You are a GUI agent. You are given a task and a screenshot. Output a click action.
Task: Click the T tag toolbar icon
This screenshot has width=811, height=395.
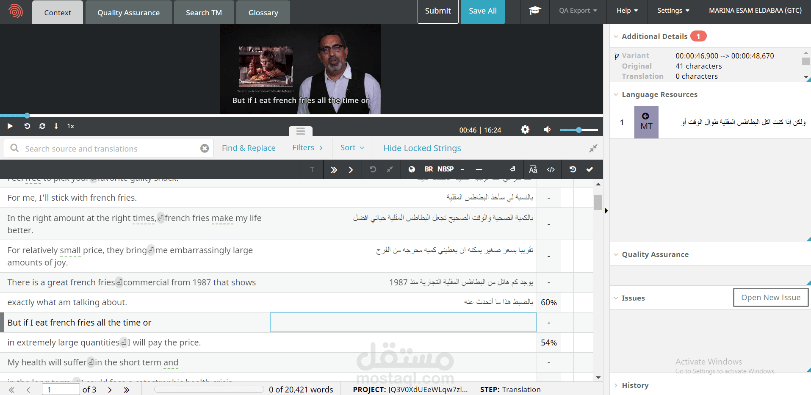point(312,169)
